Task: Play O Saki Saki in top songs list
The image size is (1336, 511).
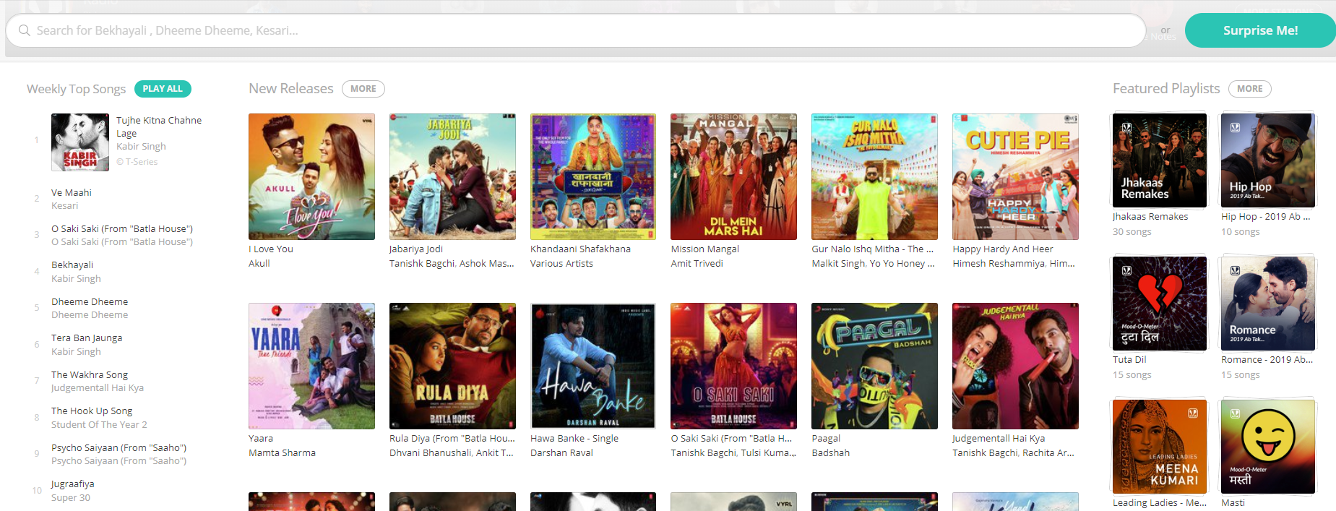Action: pyautogui.click(x=122, y=228)
